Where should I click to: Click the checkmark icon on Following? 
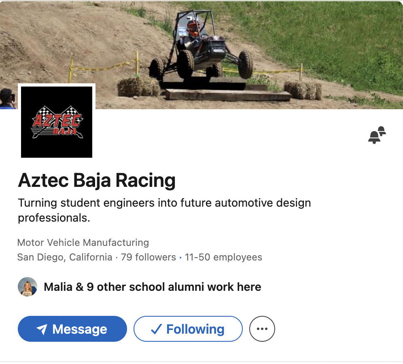click(x=156, y=329)
